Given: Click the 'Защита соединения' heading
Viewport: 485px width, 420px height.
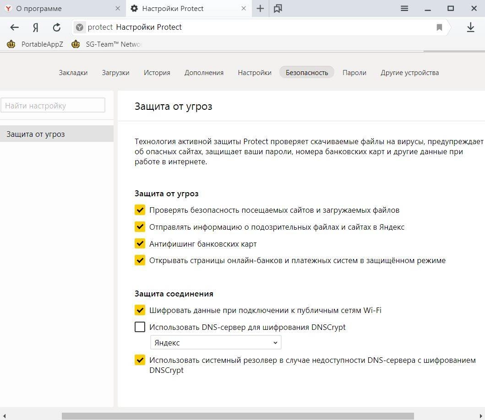Looking at the screenshot, I should point(174,294).
